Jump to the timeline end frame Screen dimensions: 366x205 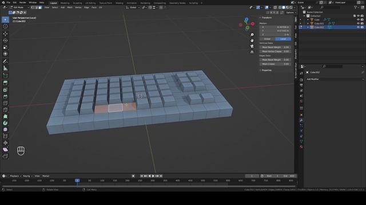click(161, 176)
